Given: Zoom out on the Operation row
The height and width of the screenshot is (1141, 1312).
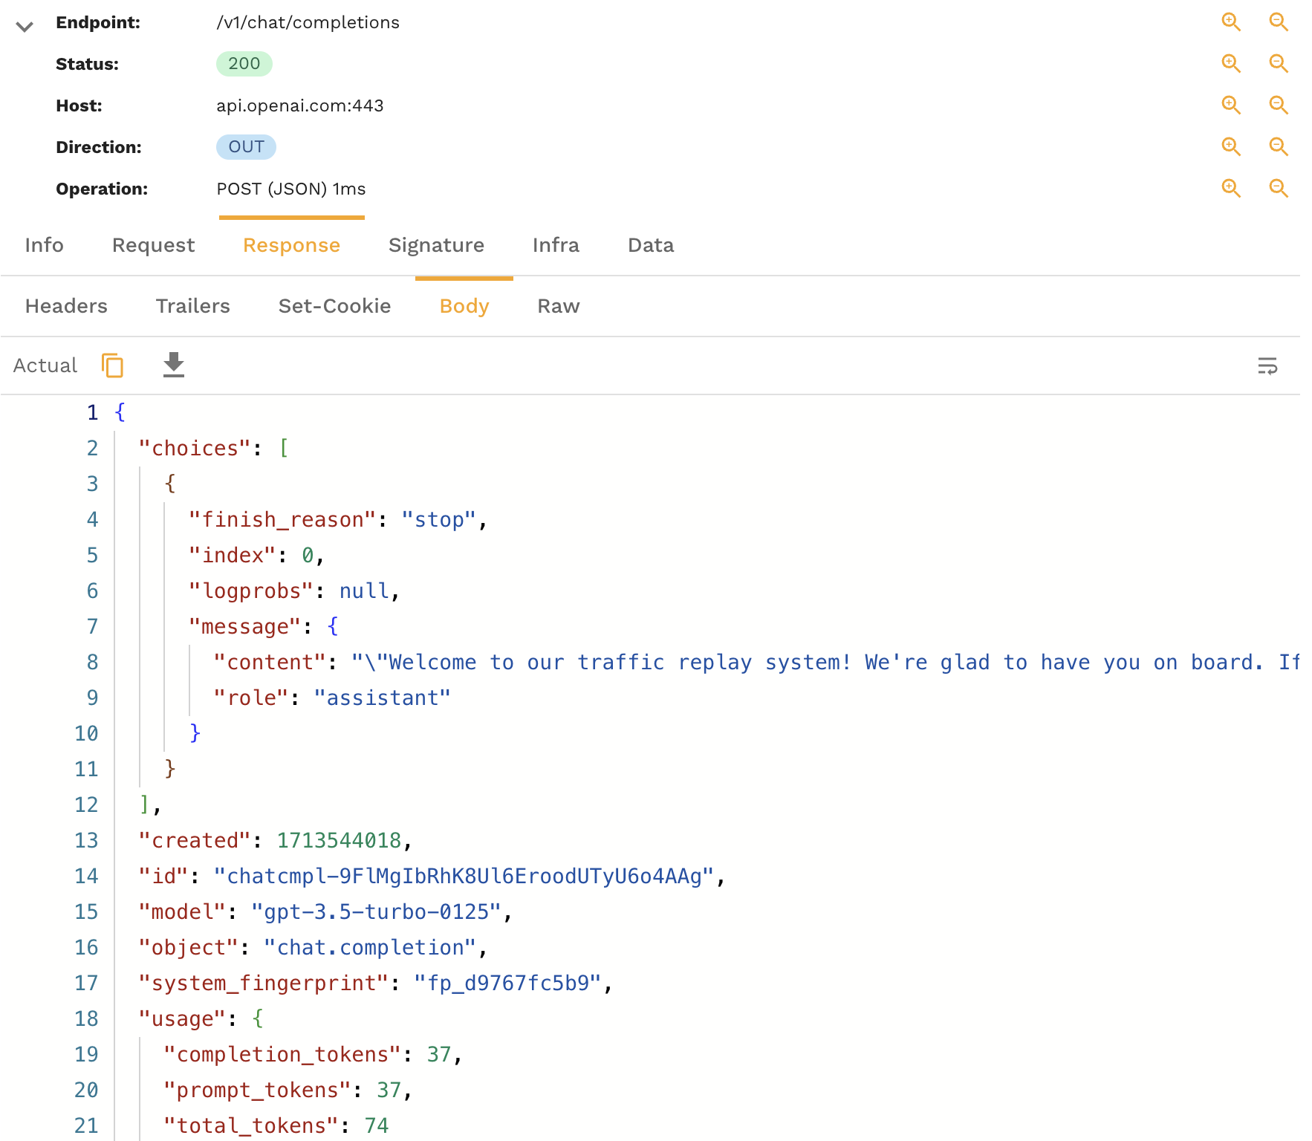Looking at the screenshot, I should click(x=1279, y=188).
